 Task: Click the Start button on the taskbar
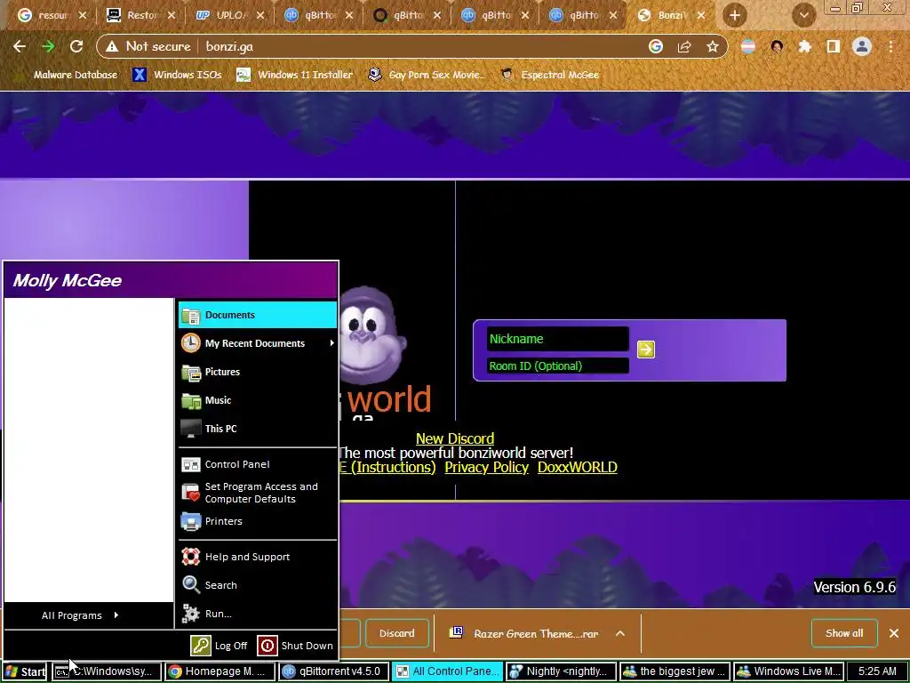pyautogui.click(x=24, y=671)
